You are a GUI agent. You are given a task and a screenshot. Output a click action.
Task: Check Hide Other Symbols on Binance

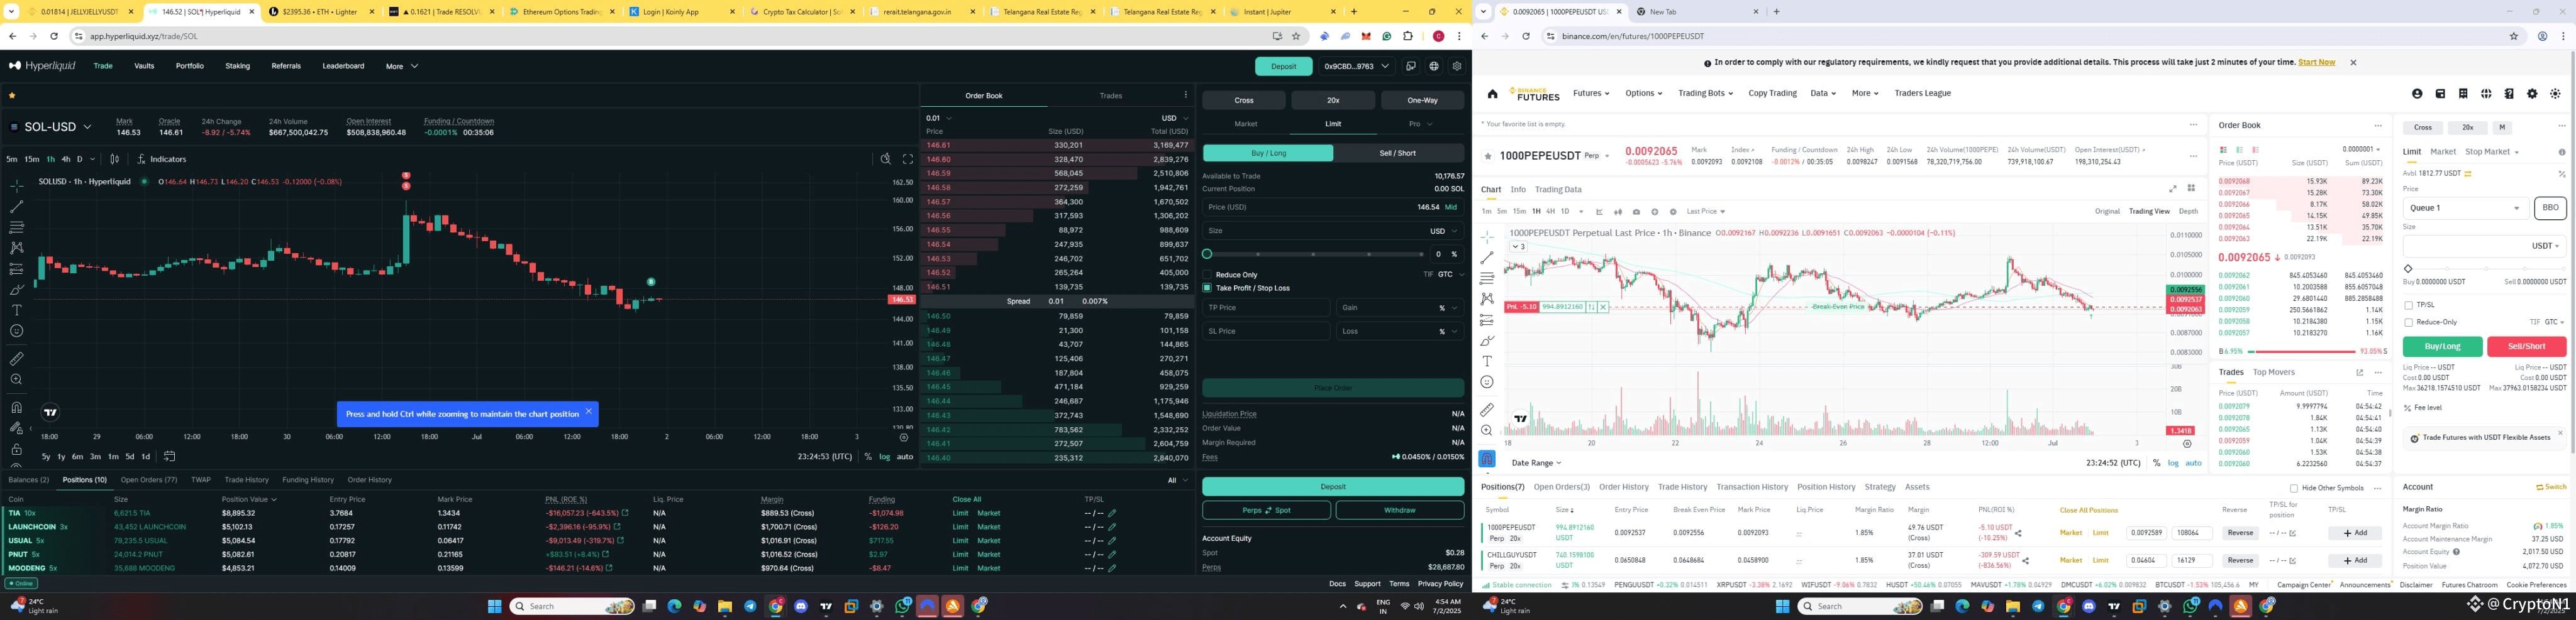(2294, 488)
